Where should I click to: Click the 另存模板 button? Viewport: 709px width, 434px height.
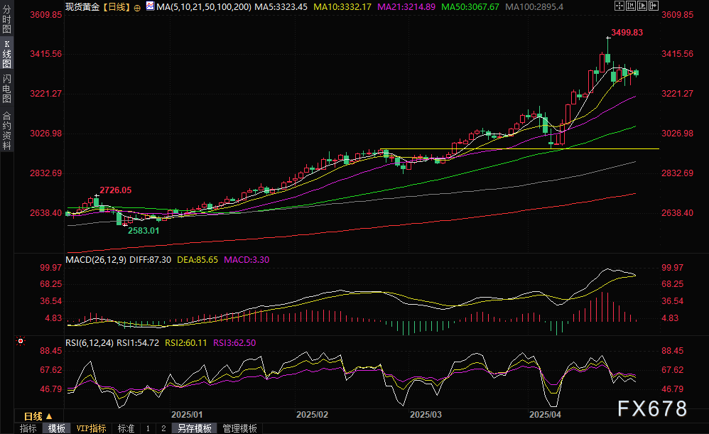[194, 428]
